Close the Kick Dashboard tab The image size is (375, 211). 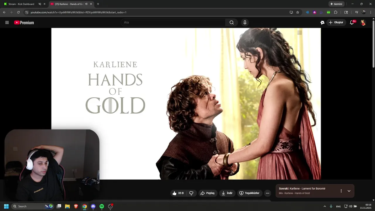45,4
